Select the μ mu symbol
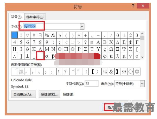The image size is (157, 119). click(x=124, y=56)
